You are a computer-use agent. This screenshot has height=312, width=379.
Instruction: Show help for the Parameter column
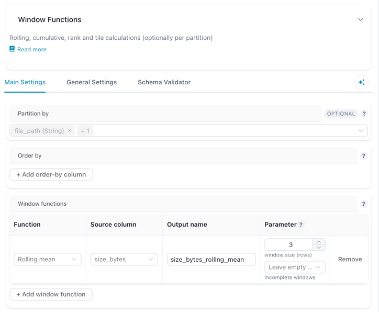pyautogui.click(x=301, y=225)
